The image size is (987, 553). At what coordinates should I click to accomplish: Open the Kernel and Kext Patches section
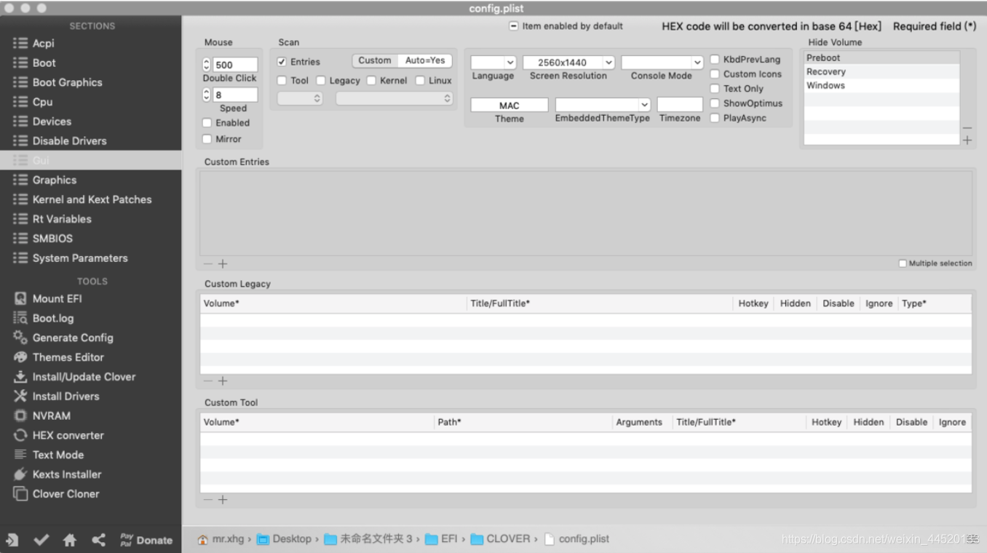tap(91, 199)
